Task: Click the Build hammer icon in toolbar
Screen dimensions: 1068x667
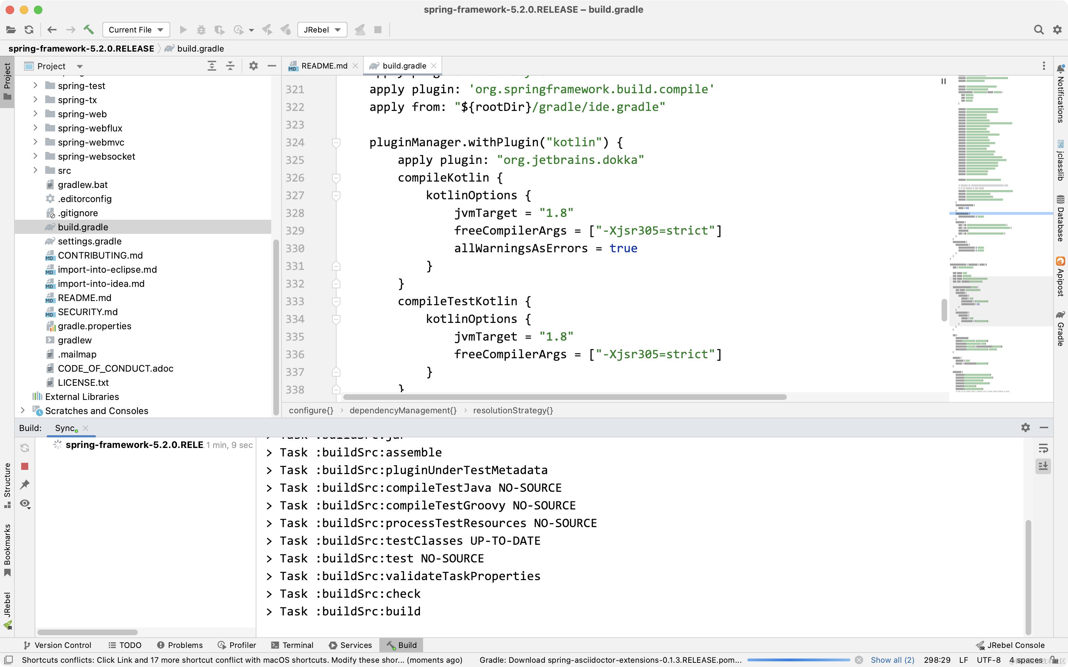Action: tap(89, 30)
